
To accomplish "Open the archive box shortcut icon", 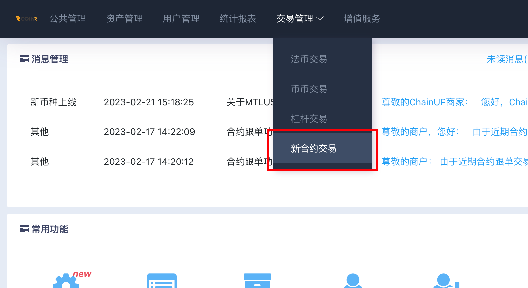I will pos(257,281).
